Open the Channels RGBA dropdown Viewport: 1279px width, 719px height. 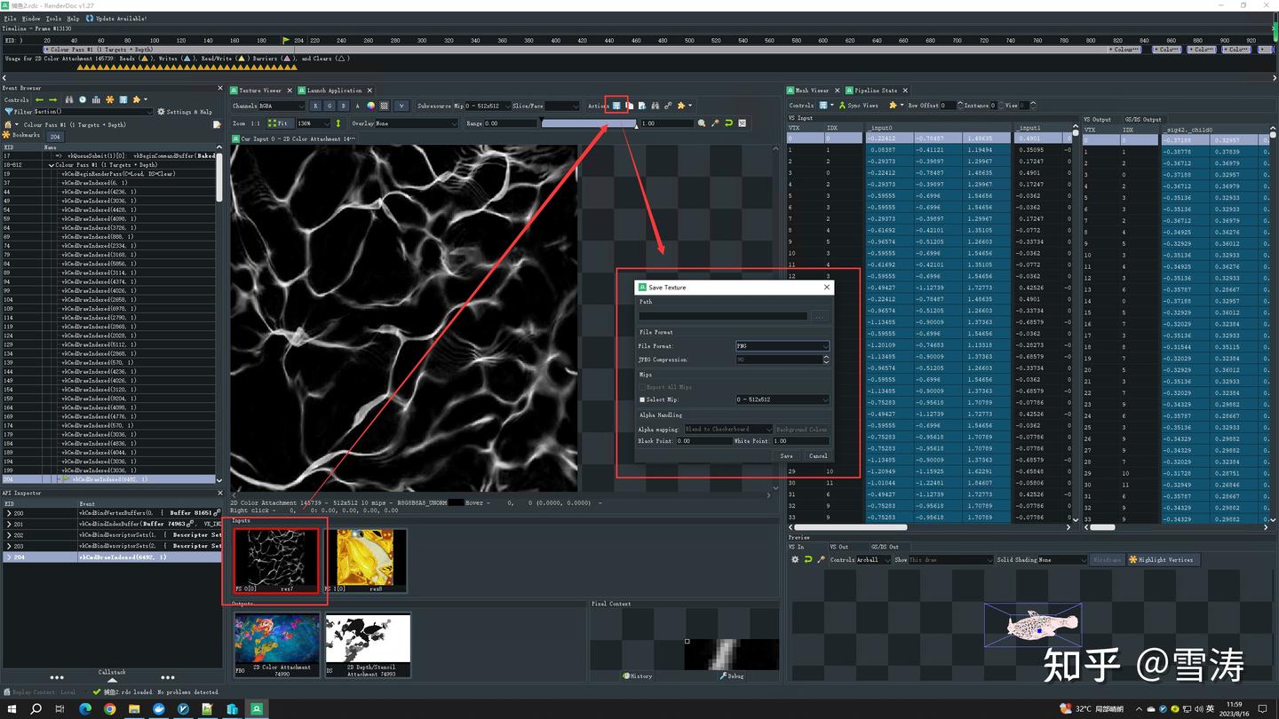point(281,106)
